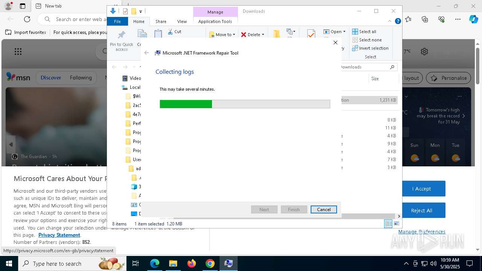Click Select none in Explorer ribbon
The width and height of the screenshot is (482, 271).
[367, 40]
